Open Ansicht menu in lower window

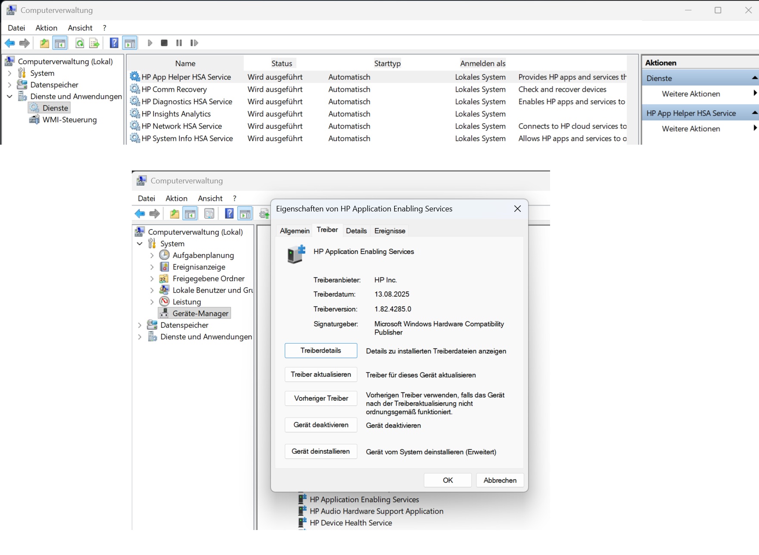[210, 198]
